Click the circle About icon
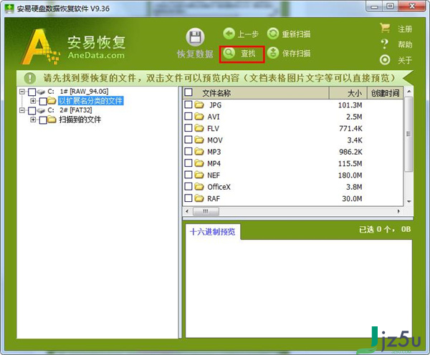 point(385,59)
